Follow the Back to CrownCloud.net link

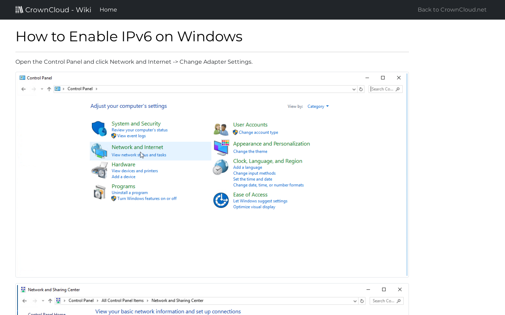tap(452, 9)
